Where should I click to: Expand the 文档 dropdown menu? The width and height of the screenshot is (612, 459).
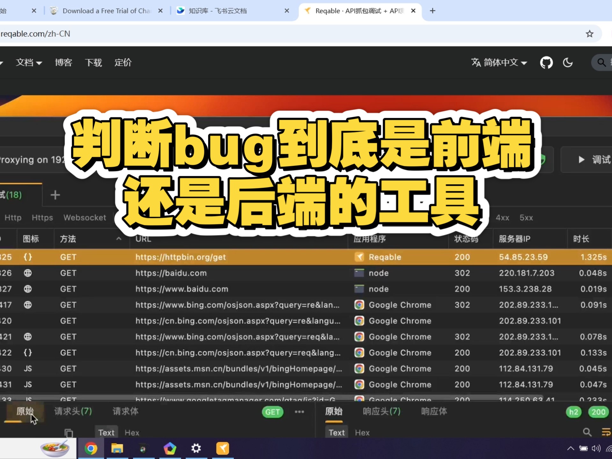point(29,62)
